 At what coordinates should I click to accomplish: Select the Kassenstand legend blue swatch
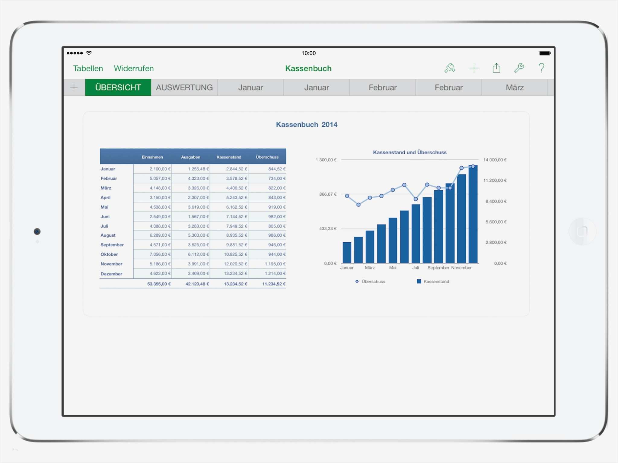point(419,282)
